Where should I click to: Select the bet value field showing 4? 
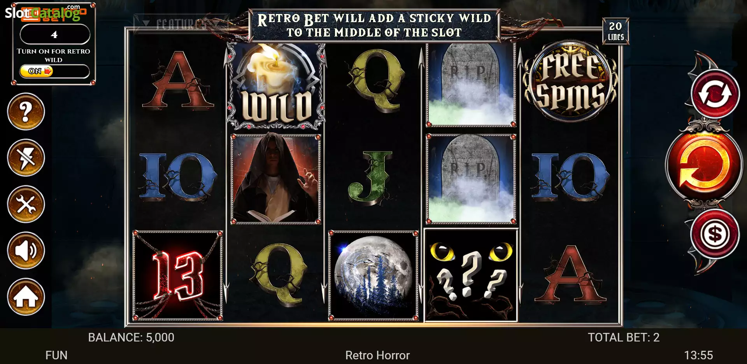coord(55,35)
